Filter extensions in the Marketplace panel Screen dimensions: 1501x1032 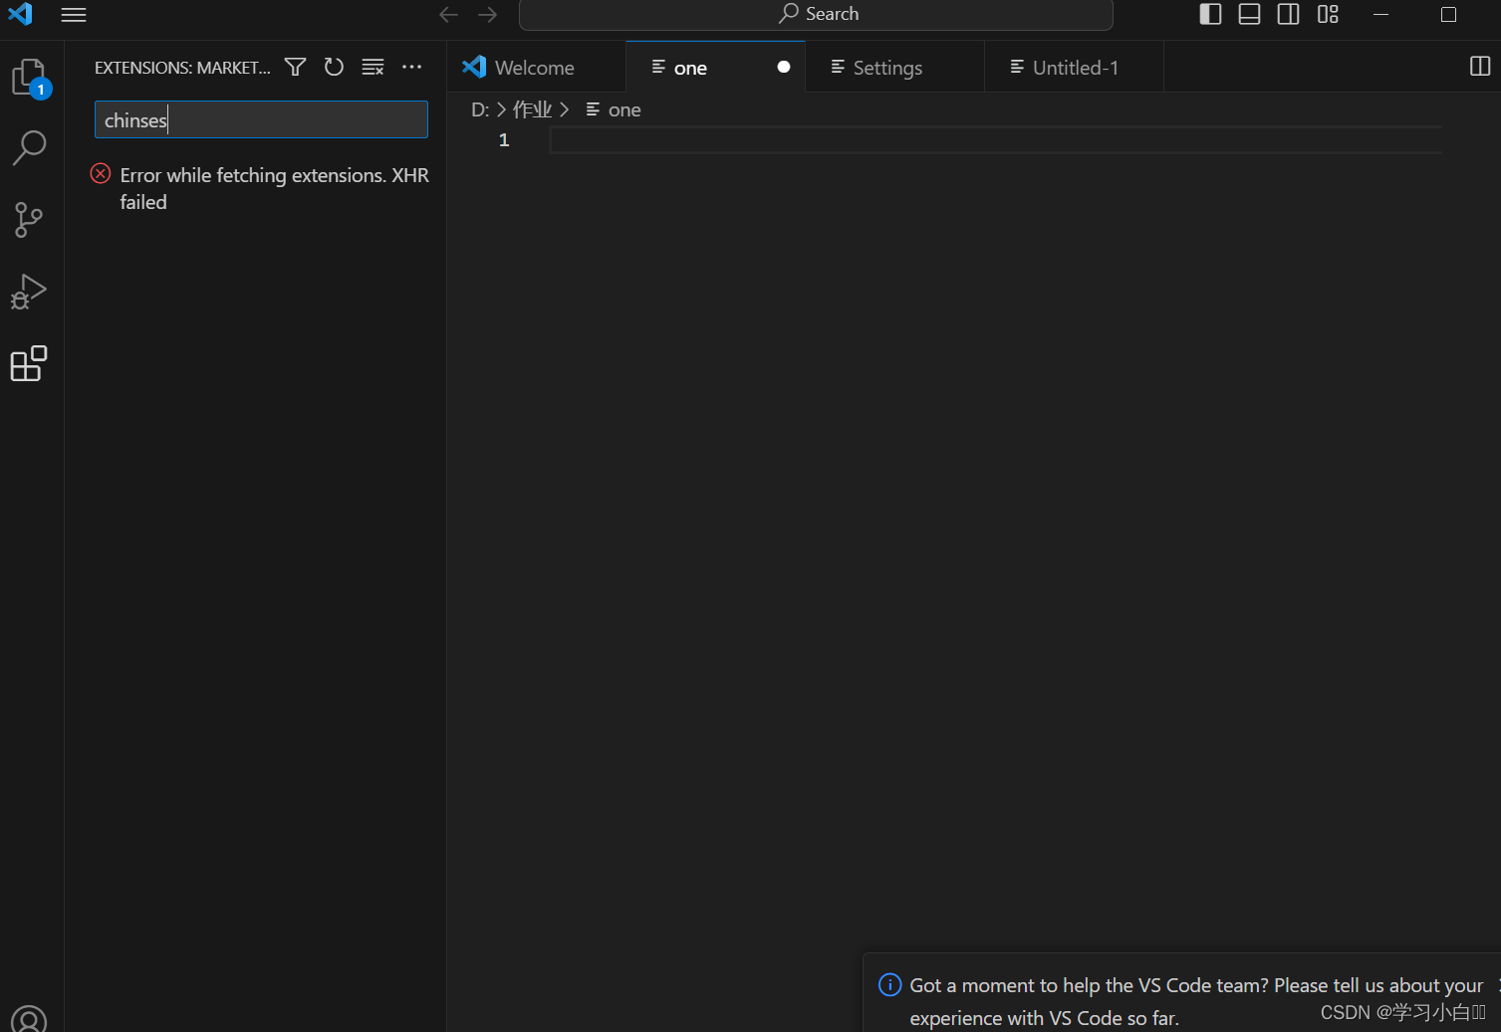tap(295, 67)
